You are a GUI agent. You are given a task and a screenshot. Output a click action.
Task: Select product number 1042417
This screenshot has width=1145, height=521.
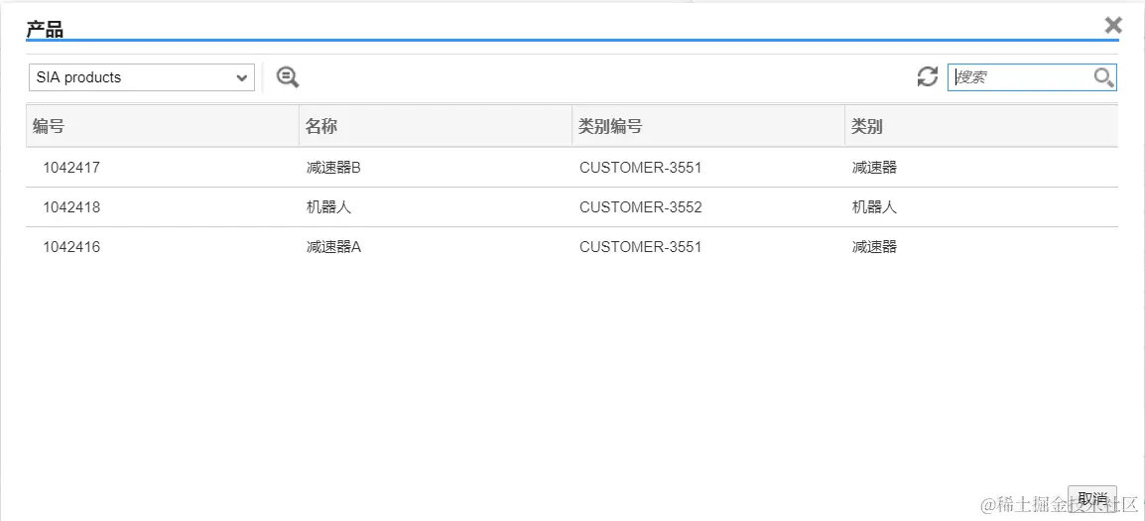(x=71, y=168)
